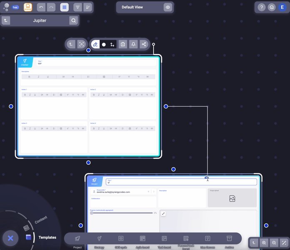290x250 pixels.
Task: Click the Project card right connection point
Action: pyautogui.click(x=266, y=225)
